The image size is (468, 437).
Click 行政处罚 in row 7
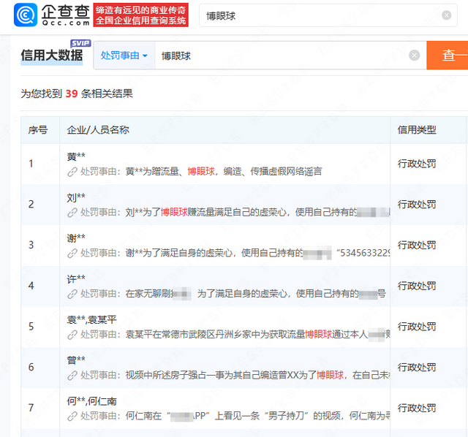point(417,408)
